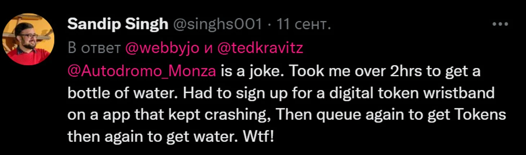
Task: Click the phrase 'is a joke' in tweet
Action: [x=250, y=71]
